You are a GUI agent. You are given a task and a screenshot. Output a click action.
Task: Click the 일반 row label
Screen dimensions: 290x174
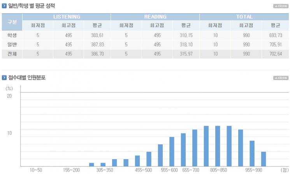point(12,44)
